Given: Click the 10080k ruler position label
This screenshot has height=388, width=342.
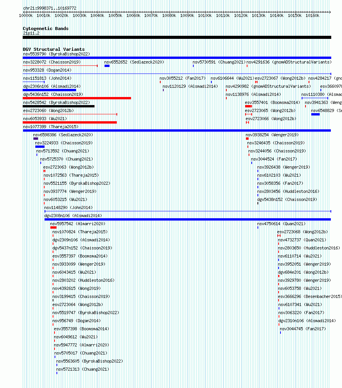Looking at the screenshot, I should 169,15.
